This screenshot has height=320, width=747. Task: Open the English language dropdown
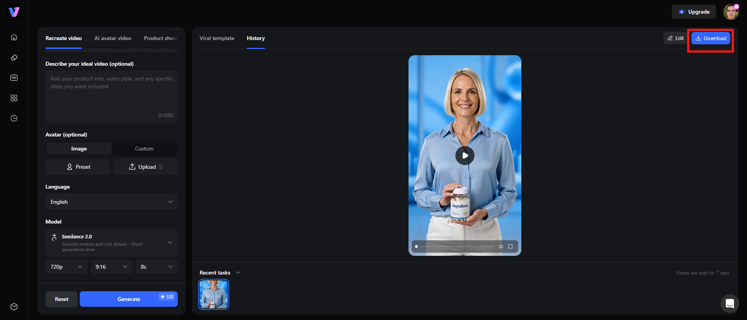click(x=112, y=202)
